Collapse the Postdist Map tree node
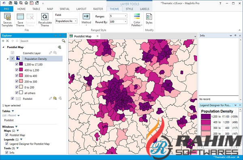 [x=3, y=47]
